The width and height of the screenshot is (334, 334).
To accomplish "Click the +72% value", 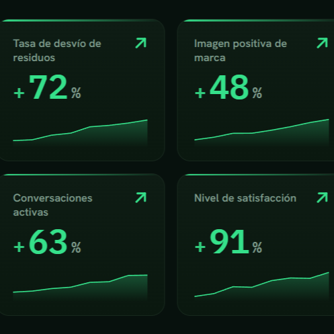I will tap(47, 87).
